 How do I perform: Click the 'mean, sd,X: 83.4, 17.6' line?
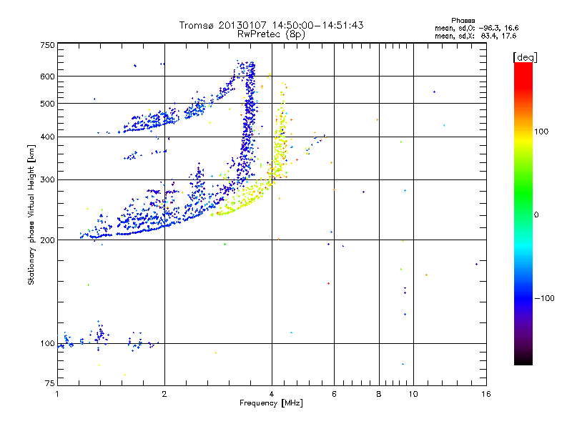click(475, 36)
